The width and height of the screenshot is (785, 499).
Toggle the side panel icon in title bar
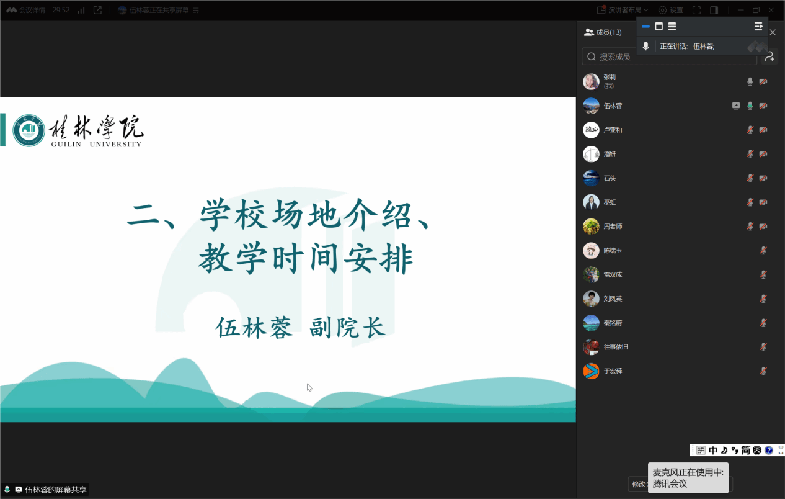click(714, 10)
